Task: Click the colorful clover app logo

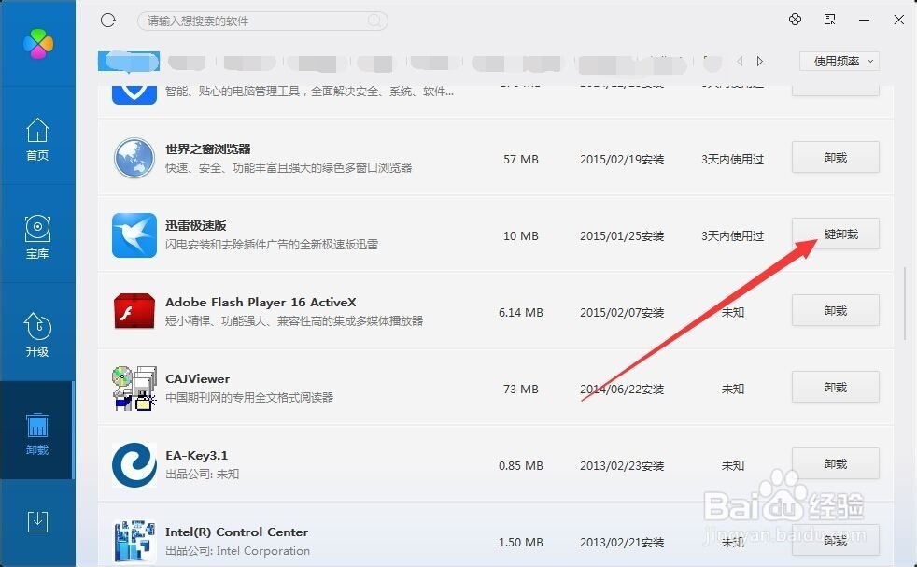Action: pos(38,44)
